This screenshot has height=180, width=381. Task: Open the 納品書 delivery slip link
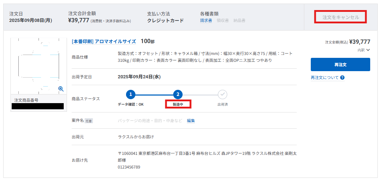[x=239, y=20]
